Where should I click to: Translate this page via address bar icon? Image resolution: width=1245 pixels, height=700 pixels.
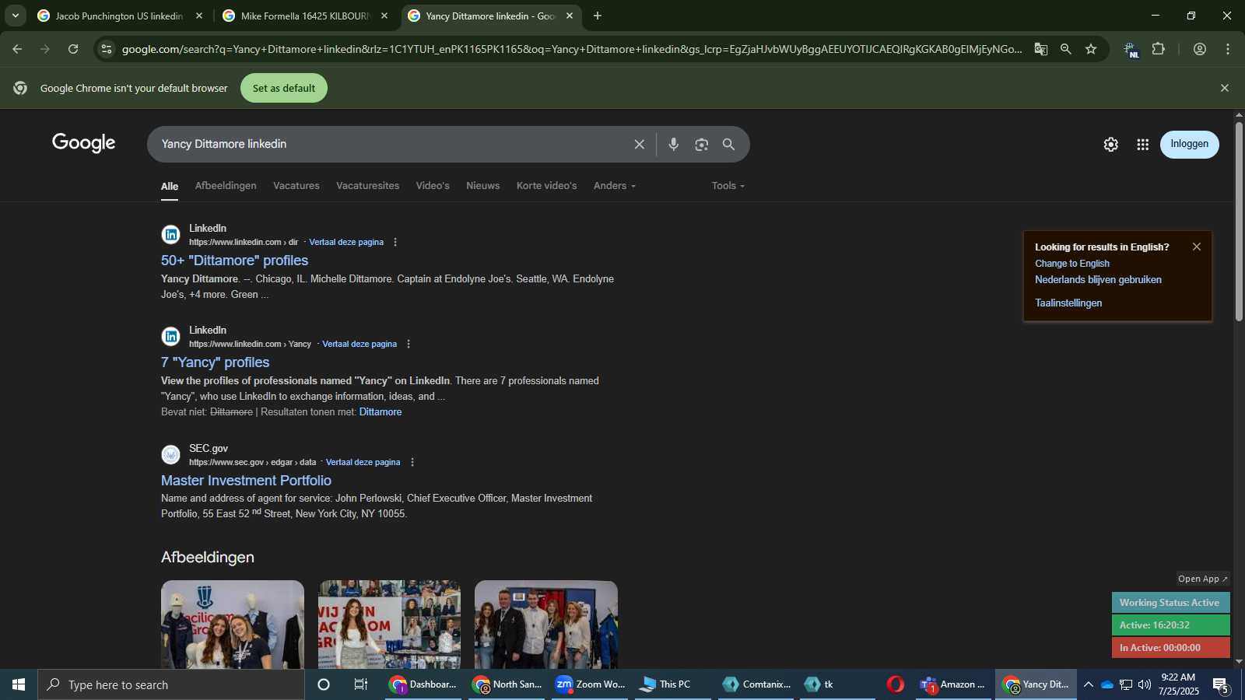(1040, 49)
